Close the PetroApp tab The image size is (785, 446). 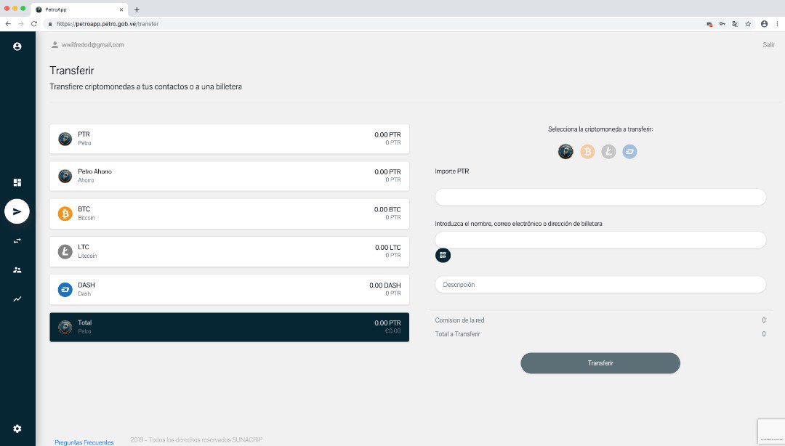pyautogui.click(x=121, y=9)
